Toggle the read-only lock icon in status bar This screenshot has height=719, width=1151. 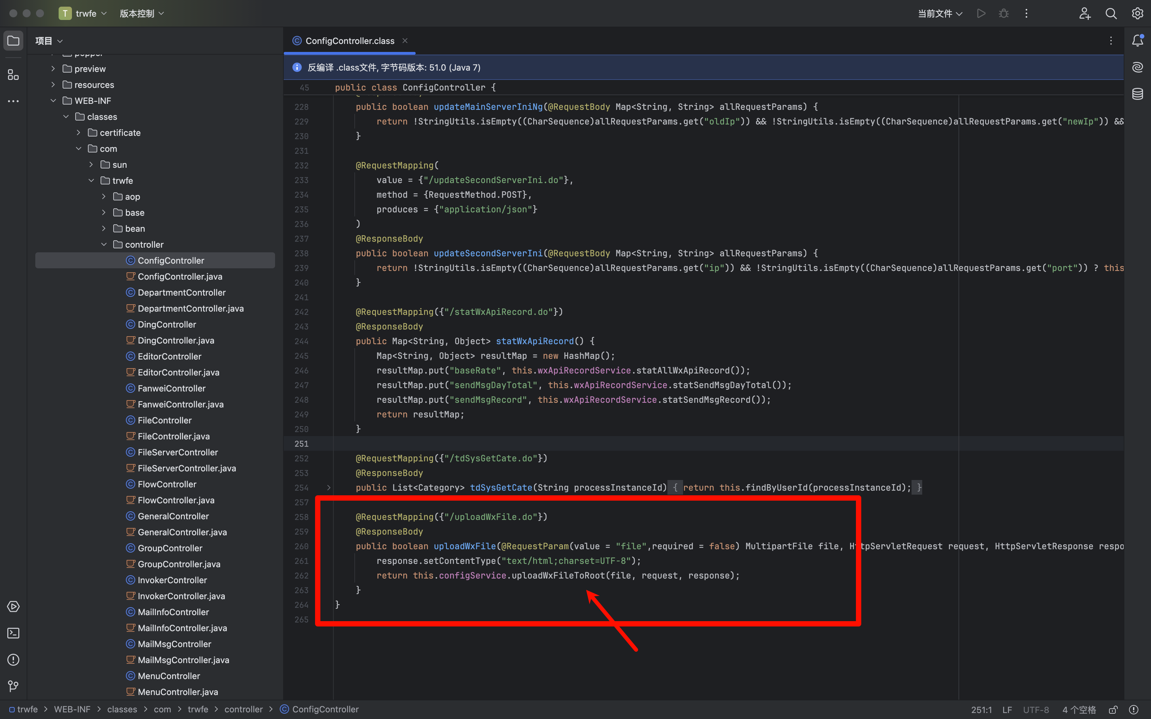(x=1113, y=709)
